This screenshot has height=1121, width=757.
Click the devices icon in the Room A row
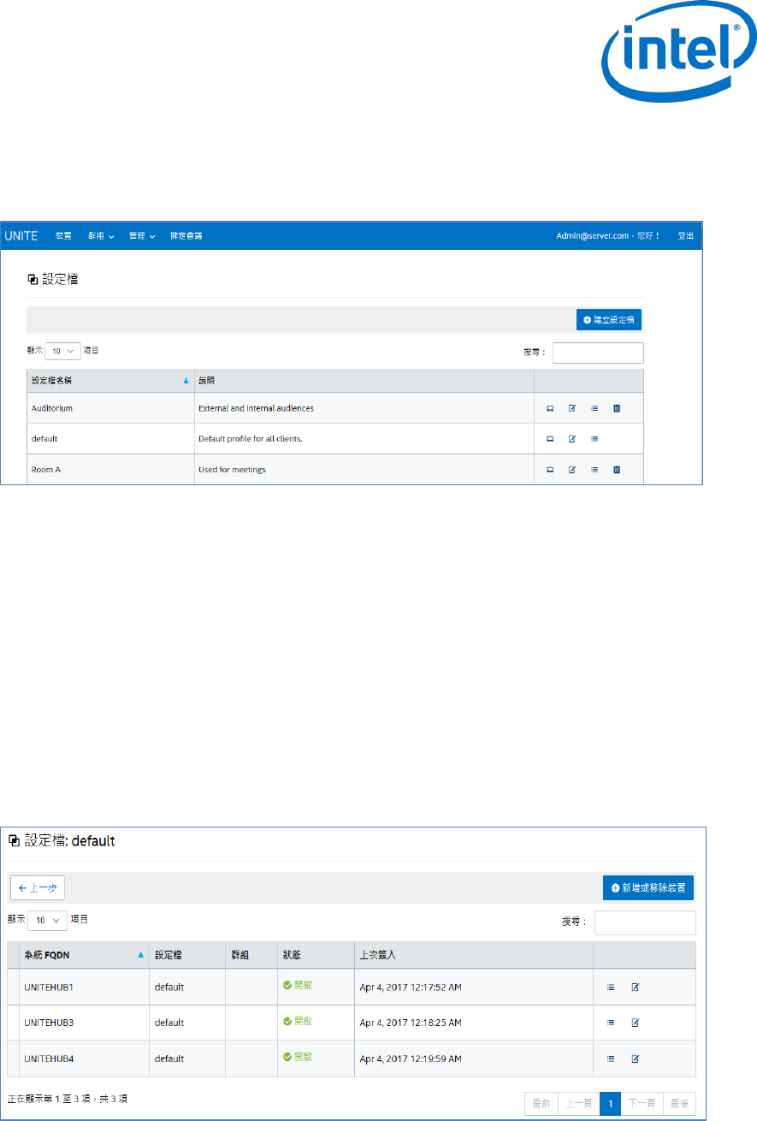pos(550,469)
